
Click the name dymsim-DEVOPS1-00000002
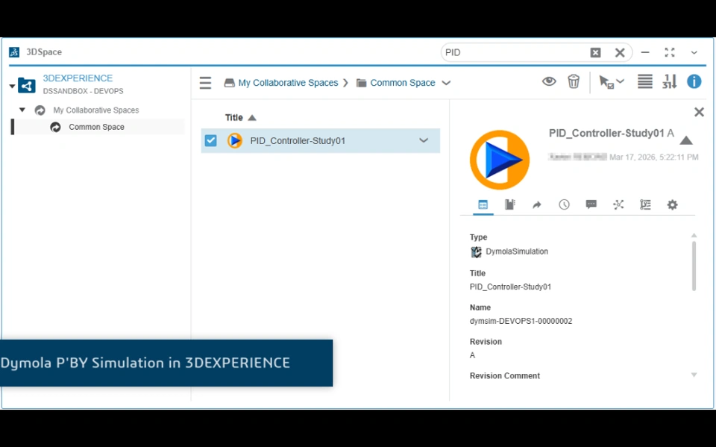pos(521,322)
